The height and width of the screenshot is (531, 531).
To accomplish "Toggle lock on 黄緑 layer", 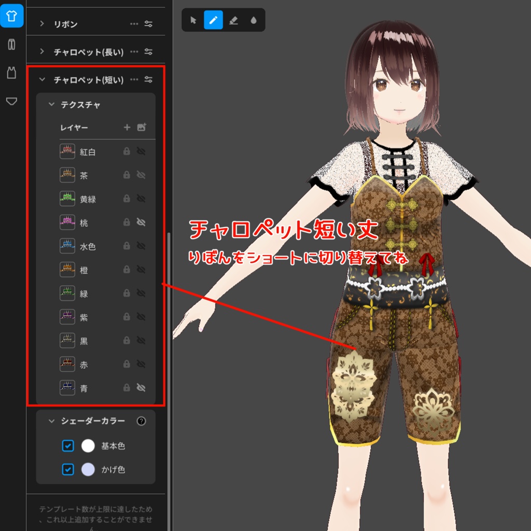I will coord(127,199).
